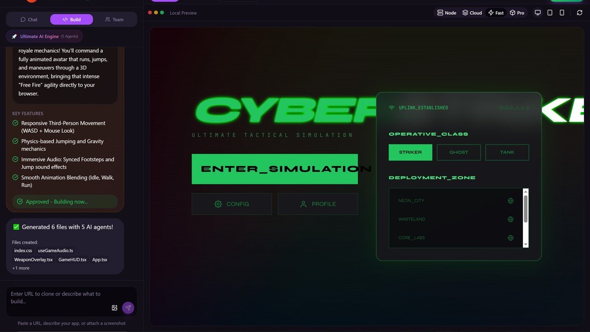This screenshot has width=590, height=332.
Task: Click scroll down arrow in deployment zone list
Action: click(525, 244)
